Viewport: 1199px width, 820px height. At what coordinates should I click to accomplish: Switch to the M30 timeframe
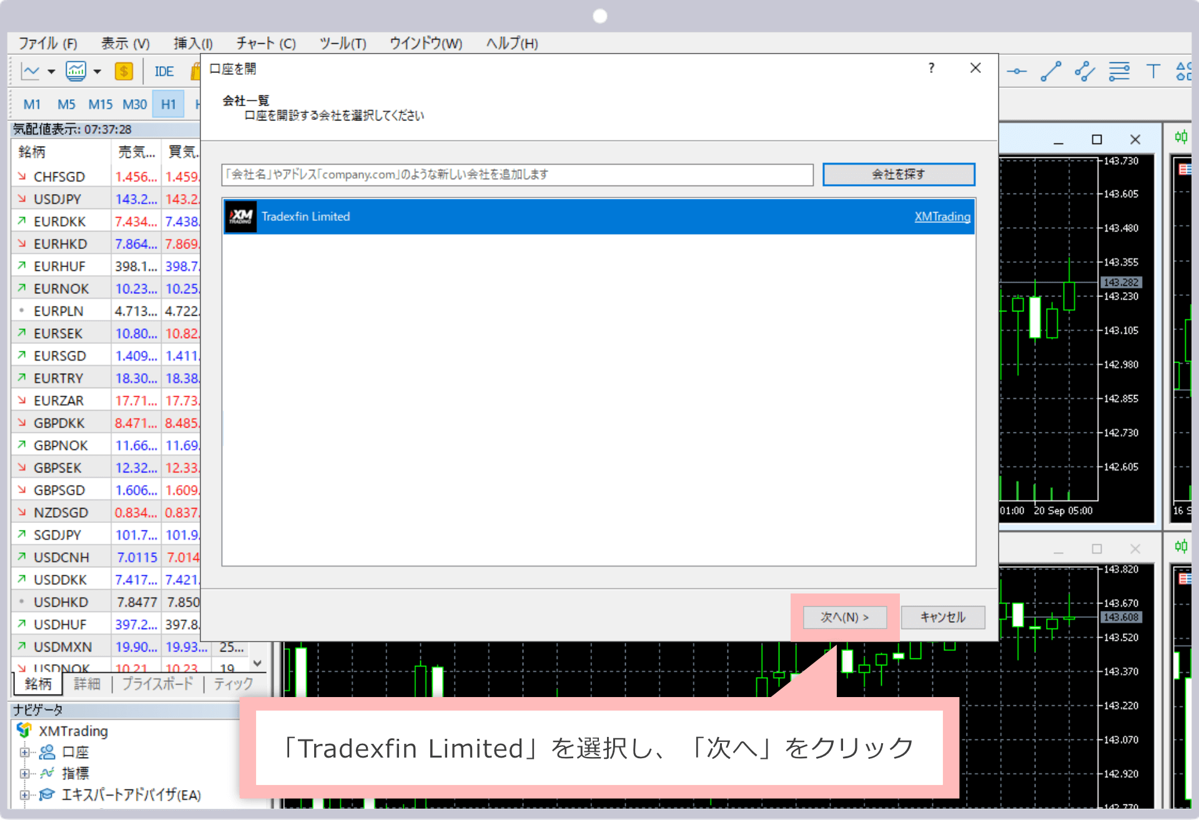[x=135, y=104]
